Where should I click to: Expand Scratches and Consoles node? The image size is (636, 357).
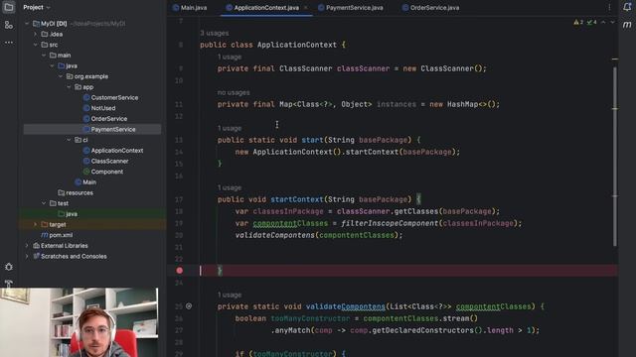[27, 256]
